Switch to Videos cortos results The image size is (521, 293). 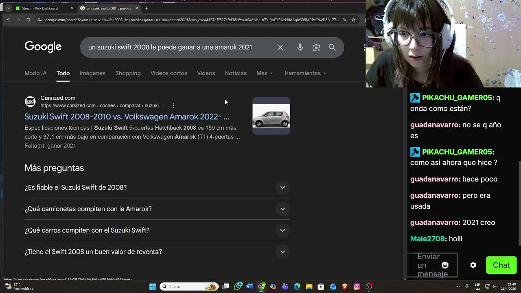(x=169, y=73)
